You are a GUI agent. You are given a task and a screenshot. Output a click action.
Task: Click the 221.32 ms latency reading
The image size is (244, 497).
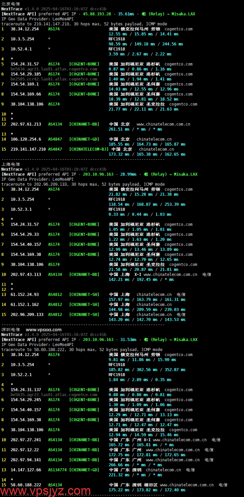point(119,475)
